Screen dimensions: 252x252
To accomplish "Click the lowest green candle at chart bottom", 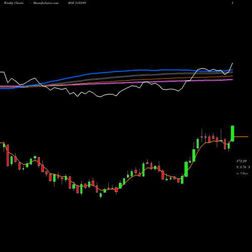I will (101, 195).
